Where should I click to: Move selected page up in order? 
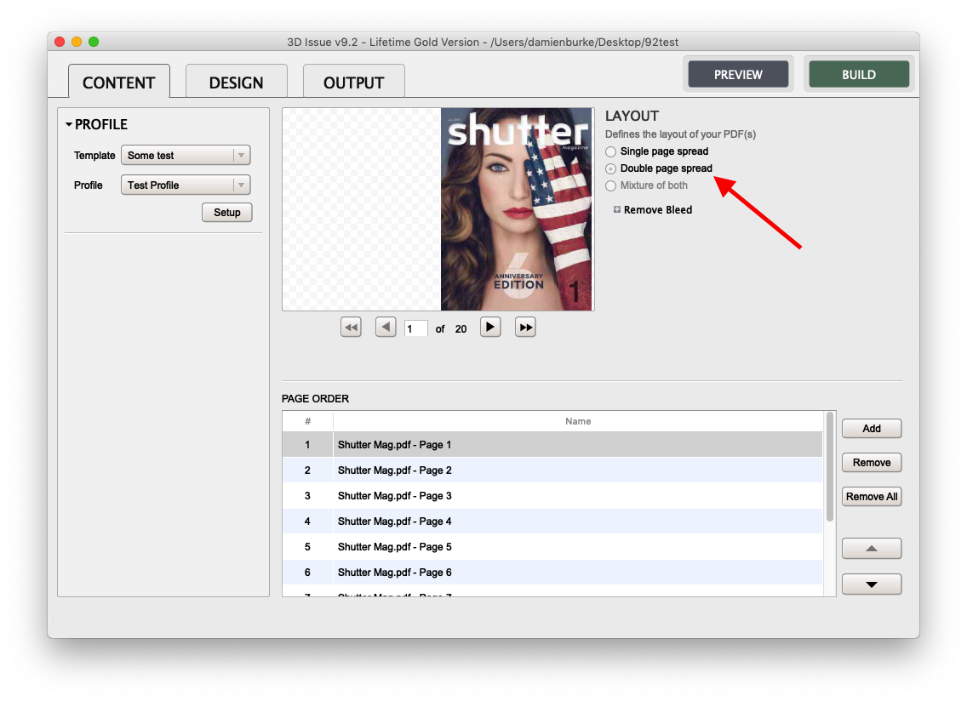(871, 549)
